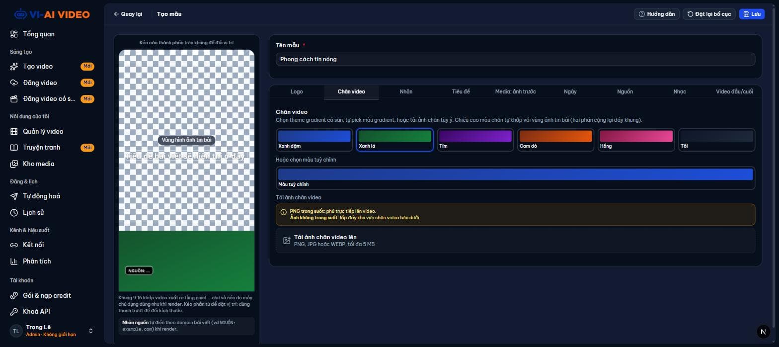
Task: Expand the Trọng Lê account menu chevron
Action: tap(91, 331)
